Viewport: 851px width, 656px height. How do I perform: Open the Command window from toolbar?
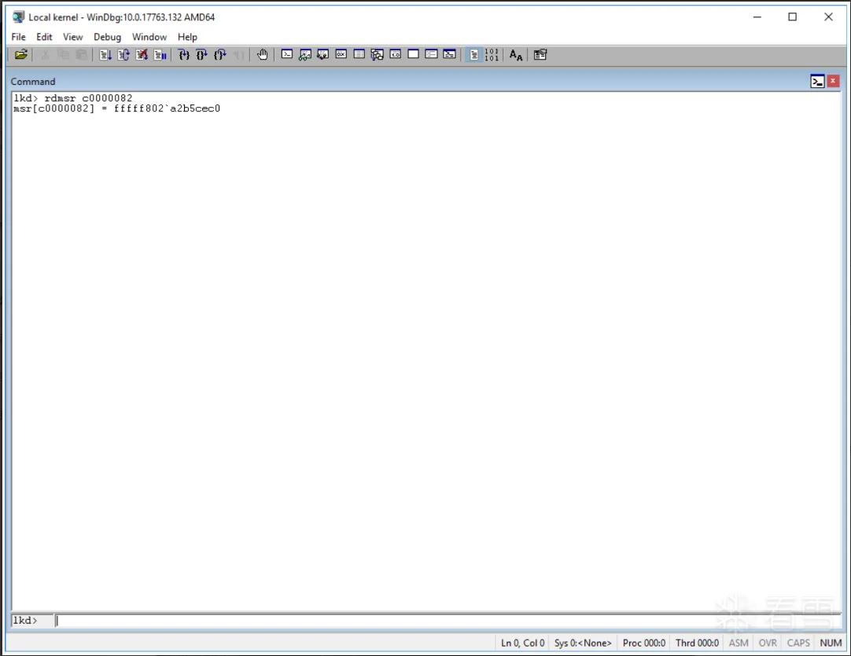(287, 55)
